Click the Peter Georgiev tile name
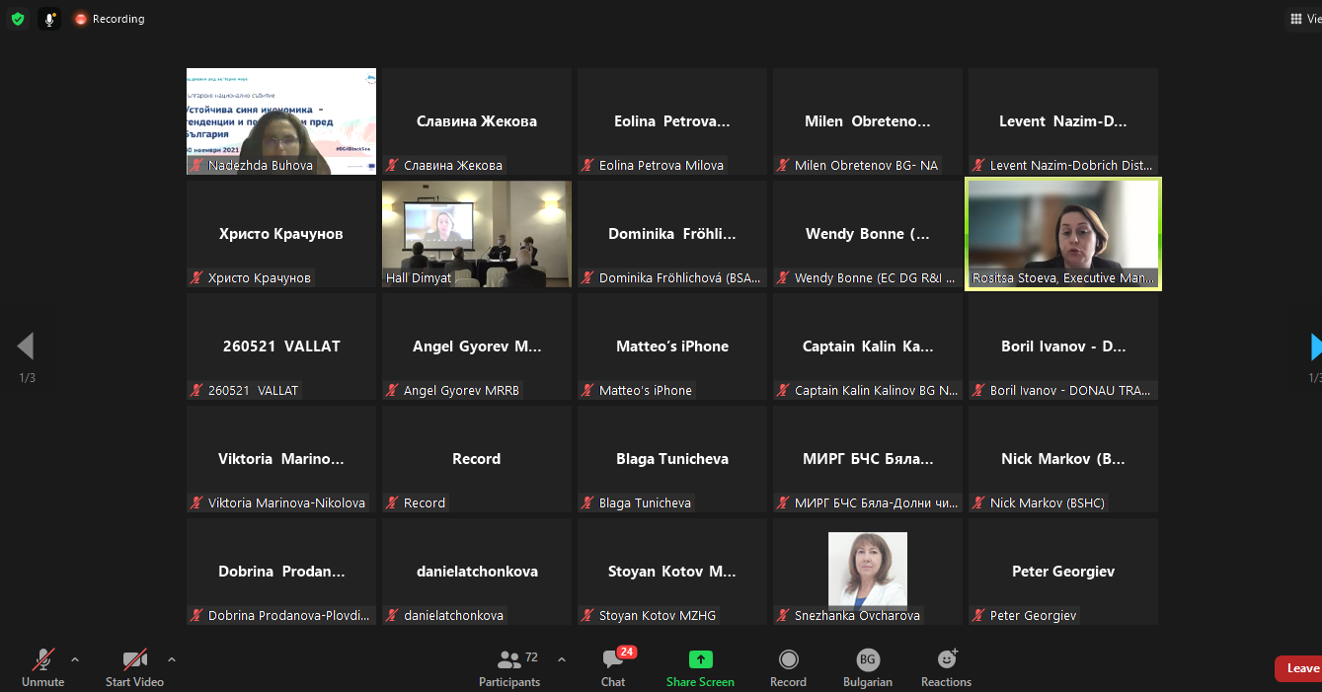This screenshot has width=1322, height=692. [1063, 572]
